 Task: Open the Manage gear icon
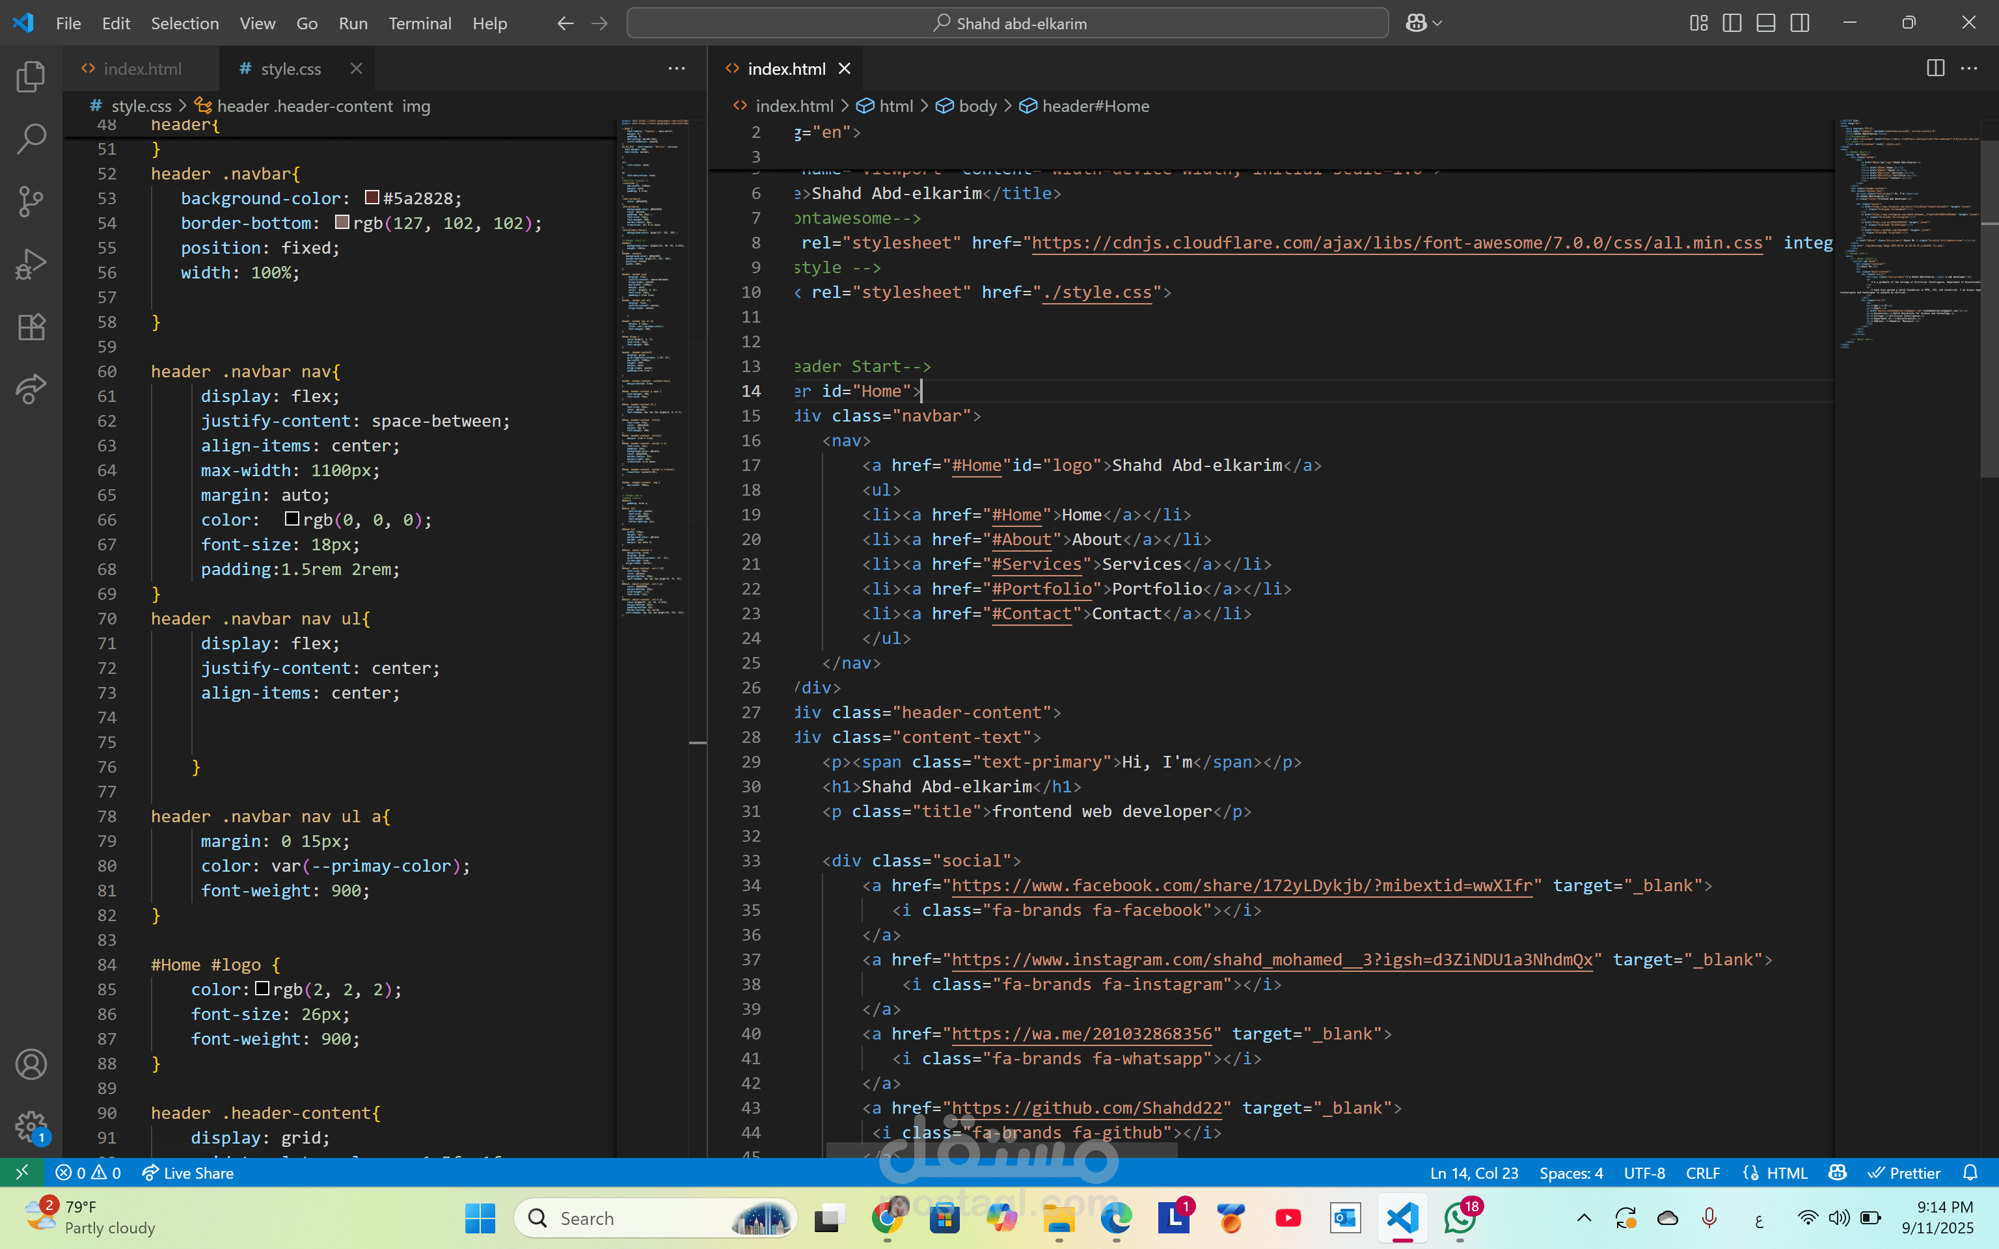31,1125
